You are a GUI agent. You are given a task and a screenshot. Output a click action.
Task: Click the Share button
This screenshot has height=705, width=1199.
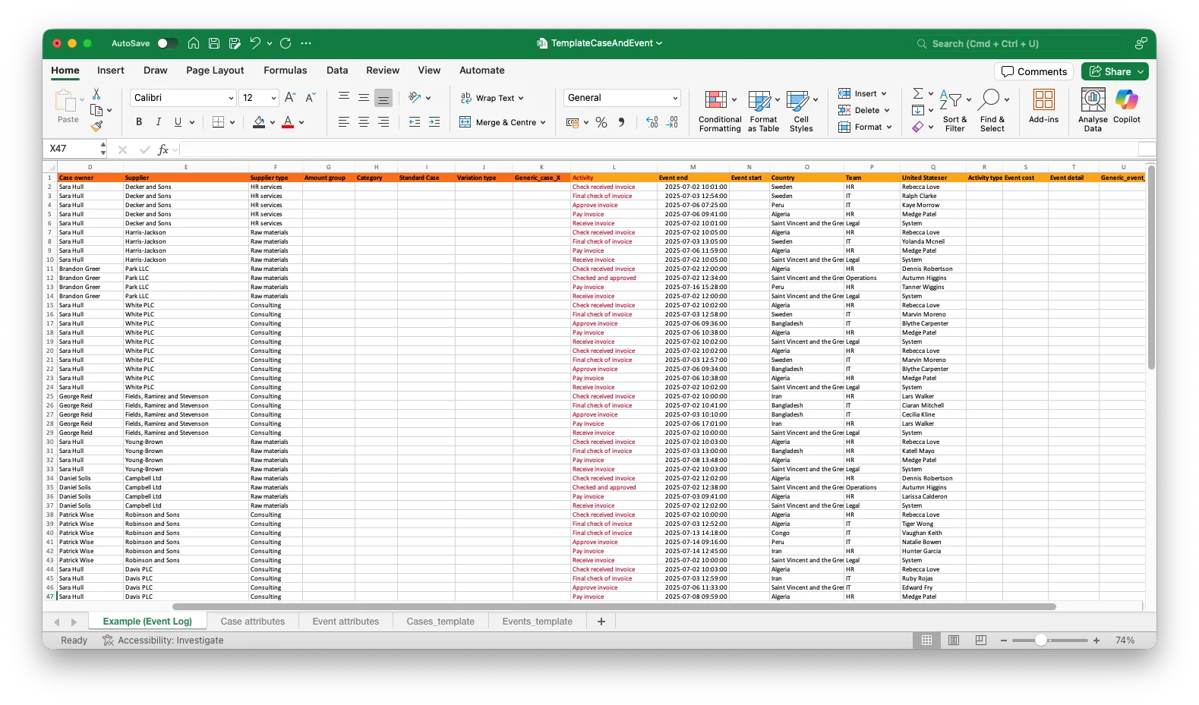tap(1114, 71)
